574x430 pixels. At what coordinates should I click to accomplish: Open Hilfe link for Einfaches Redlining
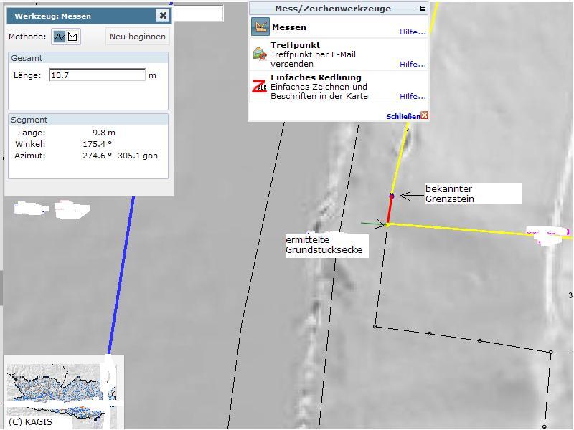click(x=412, y=96)
